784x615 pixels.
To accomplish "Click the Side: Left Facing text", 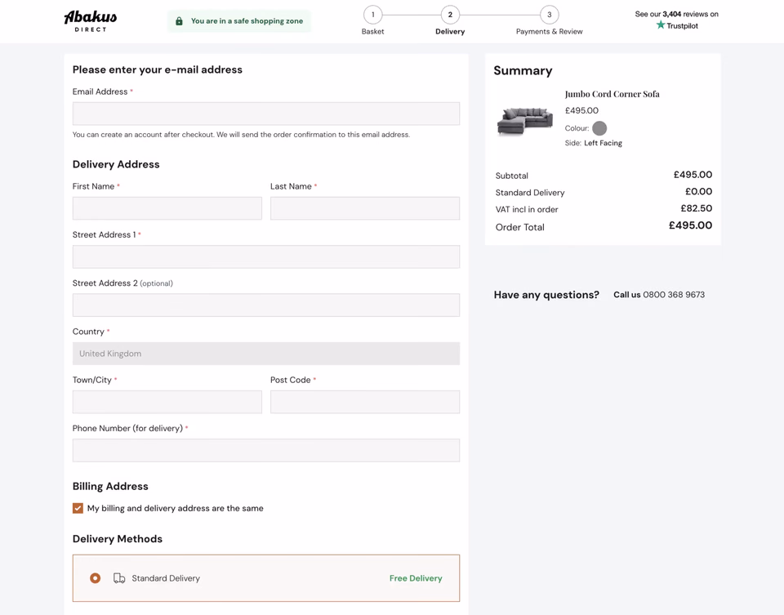I will tap(594, 143).
